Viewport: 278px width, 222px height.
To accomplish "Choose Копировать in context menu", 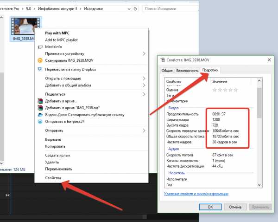I will pyautogui.click(x=55, y=146).
